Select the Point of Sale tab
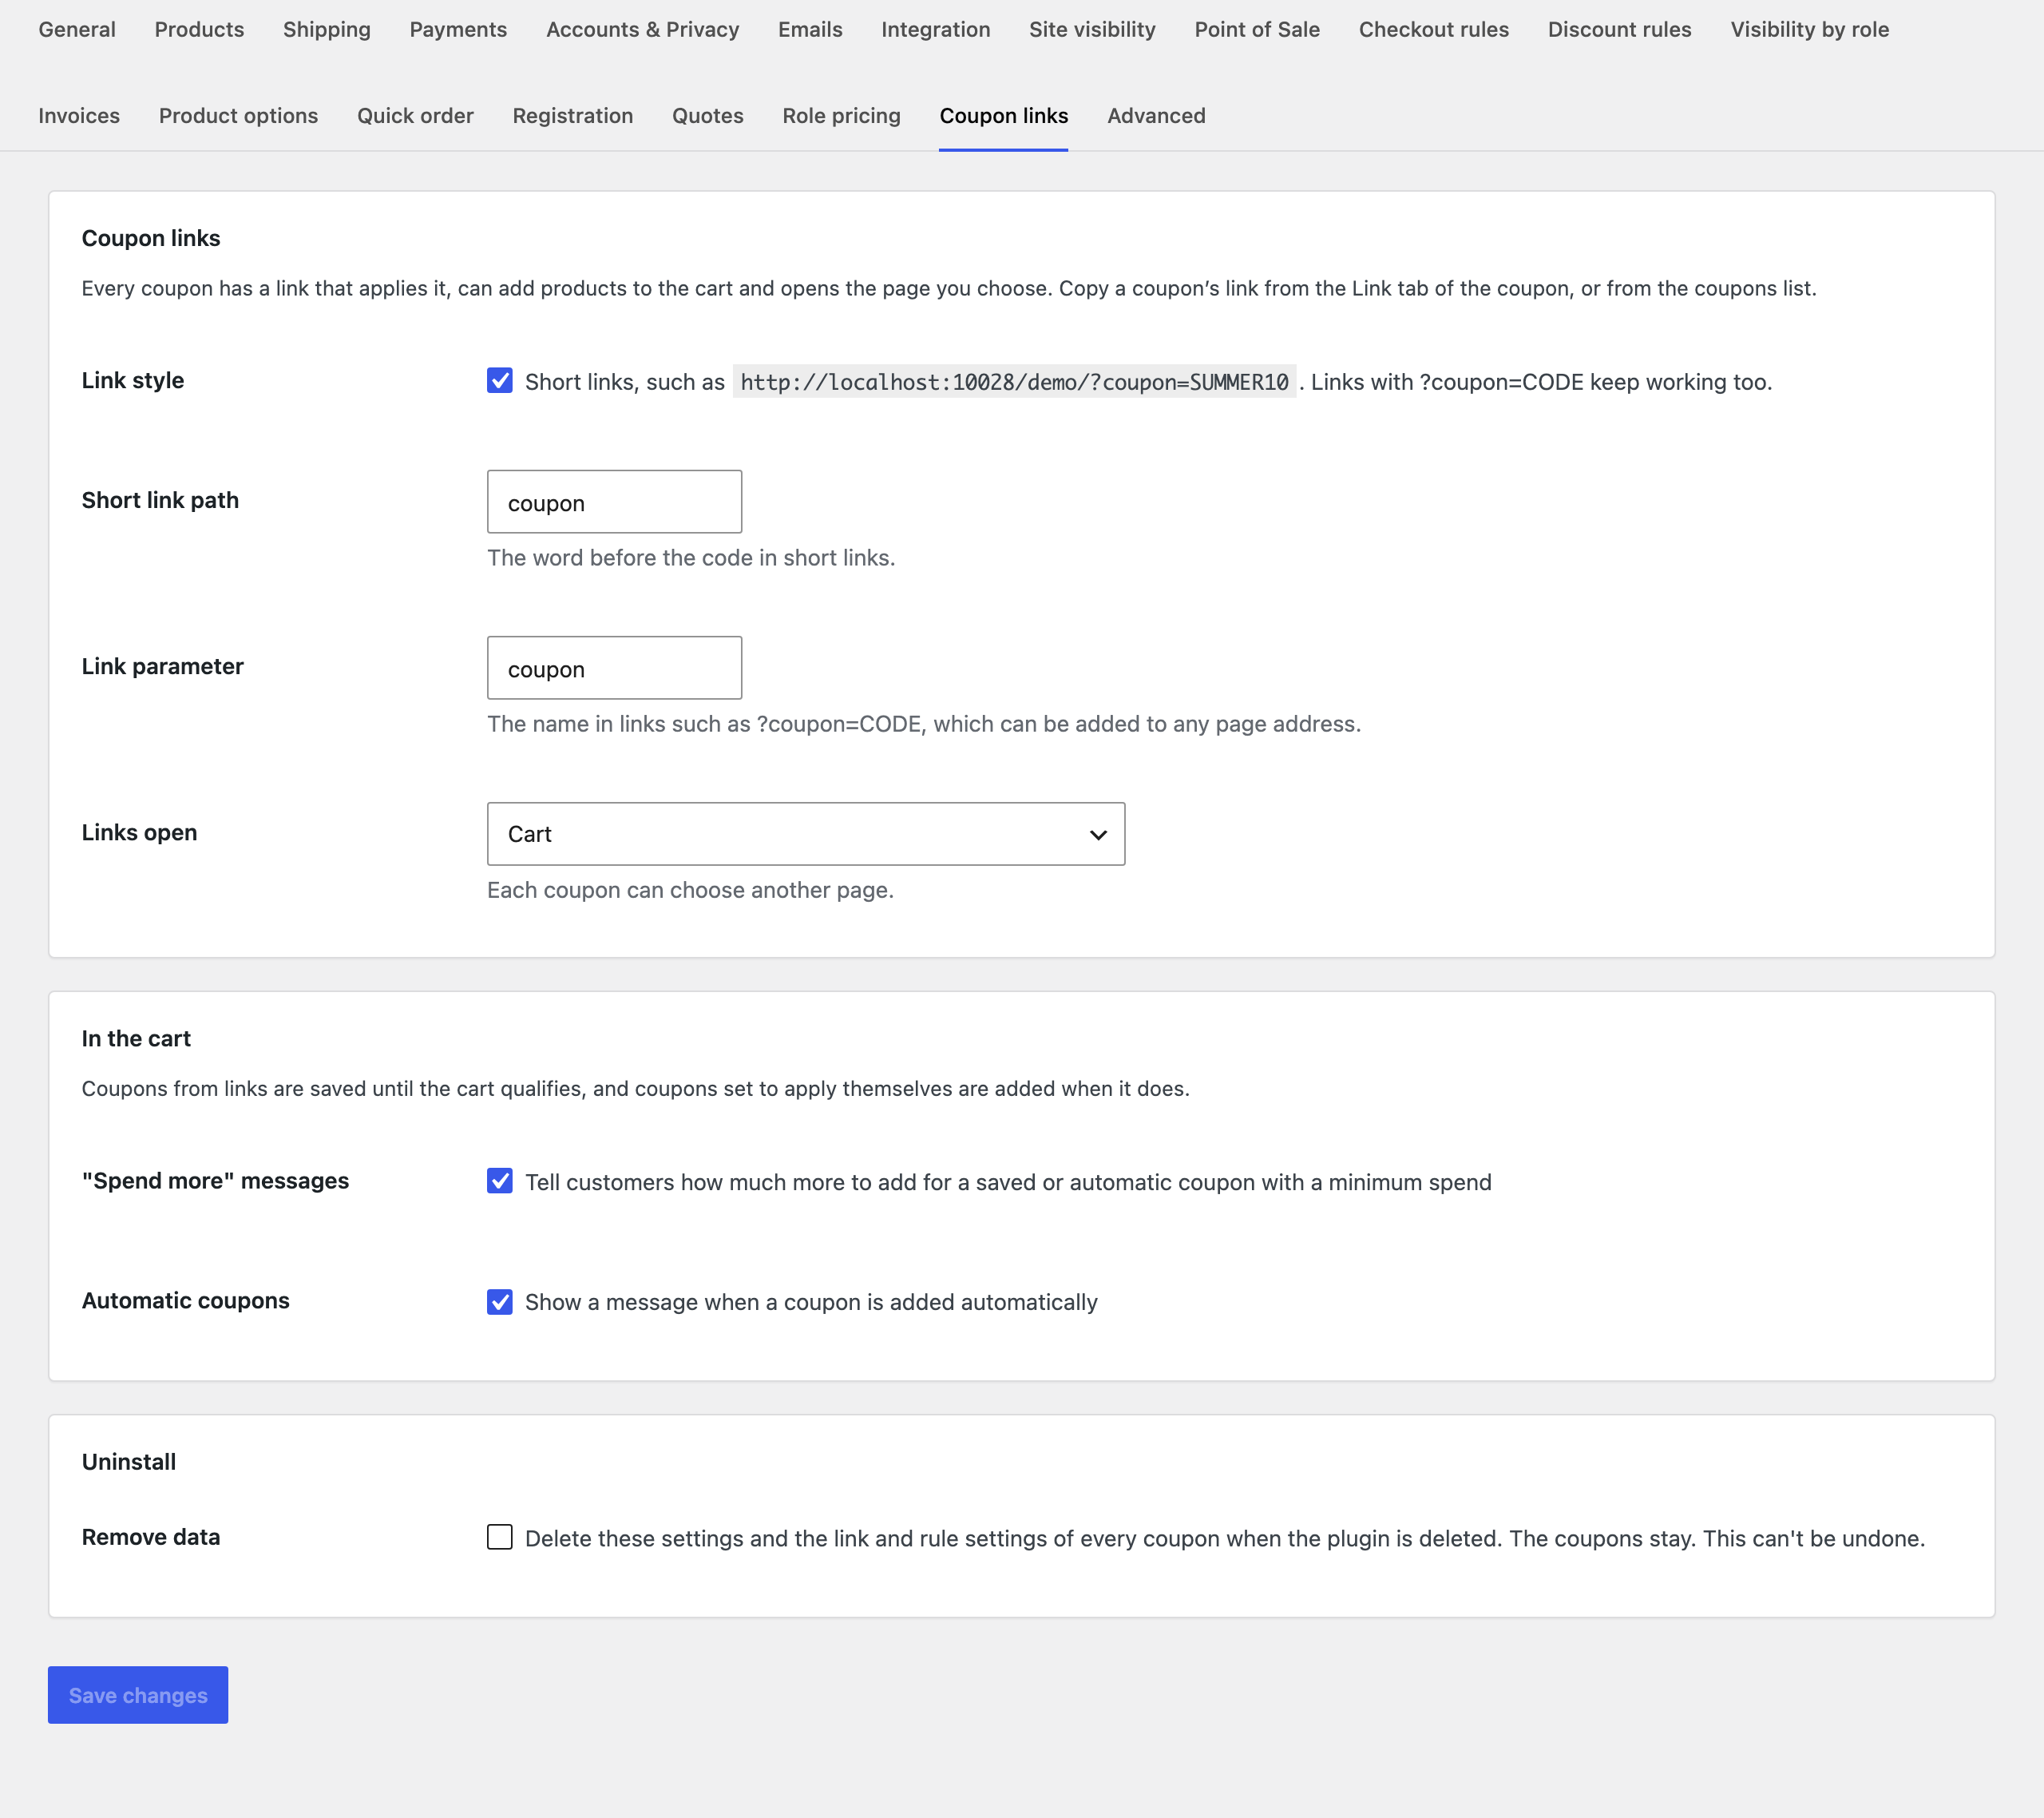2044x1818 pixels. pyautogui.click(x=1257, y=30)
